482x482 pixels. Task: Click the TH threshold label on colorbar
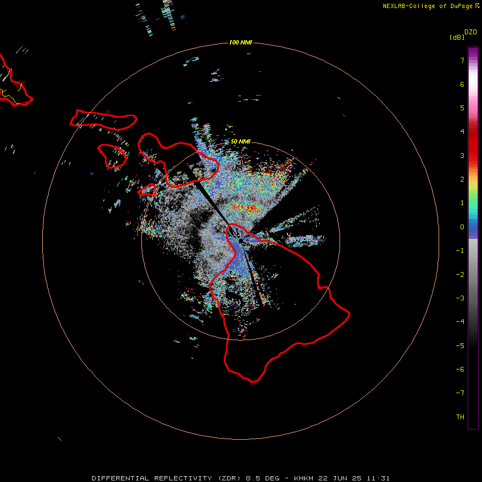click(460, 417)
